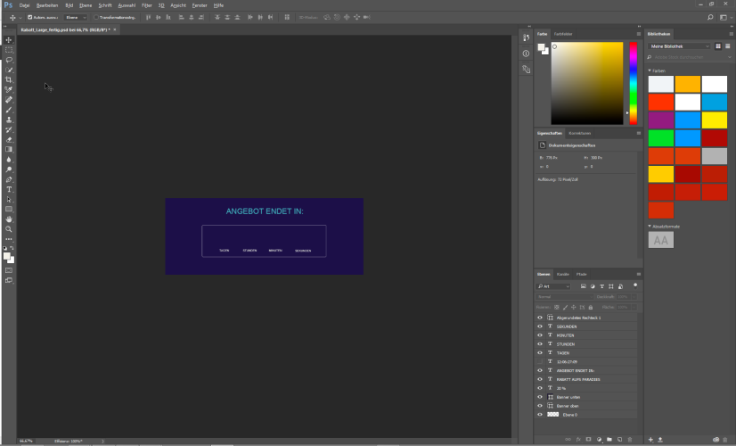Hide the SEKUNDEN layer
736x446 pixels.
pyautogui.click(x=540, y=326)
